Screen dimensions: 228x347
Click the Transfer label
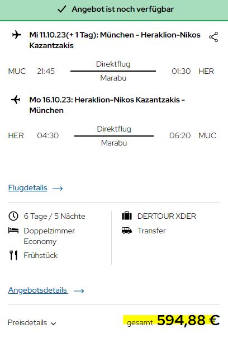point(151,231)
